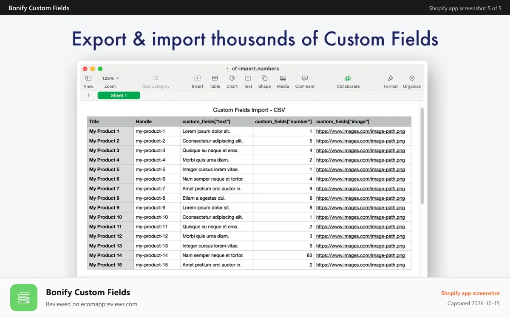Select the Sheet 1 tab
The image size is (510, 318).
[x=119, y=95]
